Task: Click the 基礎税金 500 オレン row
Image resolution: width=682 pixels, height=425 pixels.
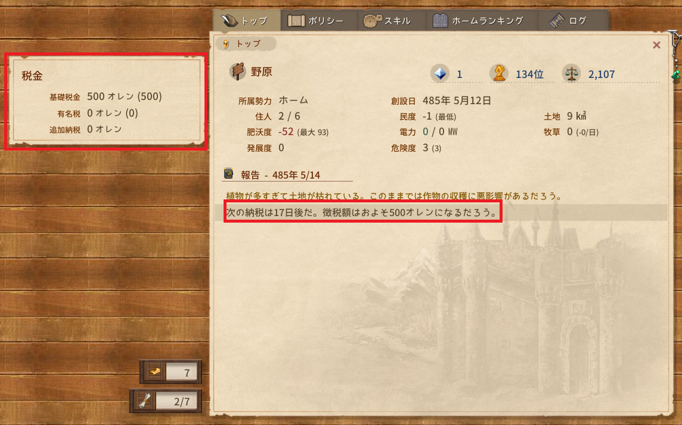Action: pyautogui.click(x=106, y=96)
